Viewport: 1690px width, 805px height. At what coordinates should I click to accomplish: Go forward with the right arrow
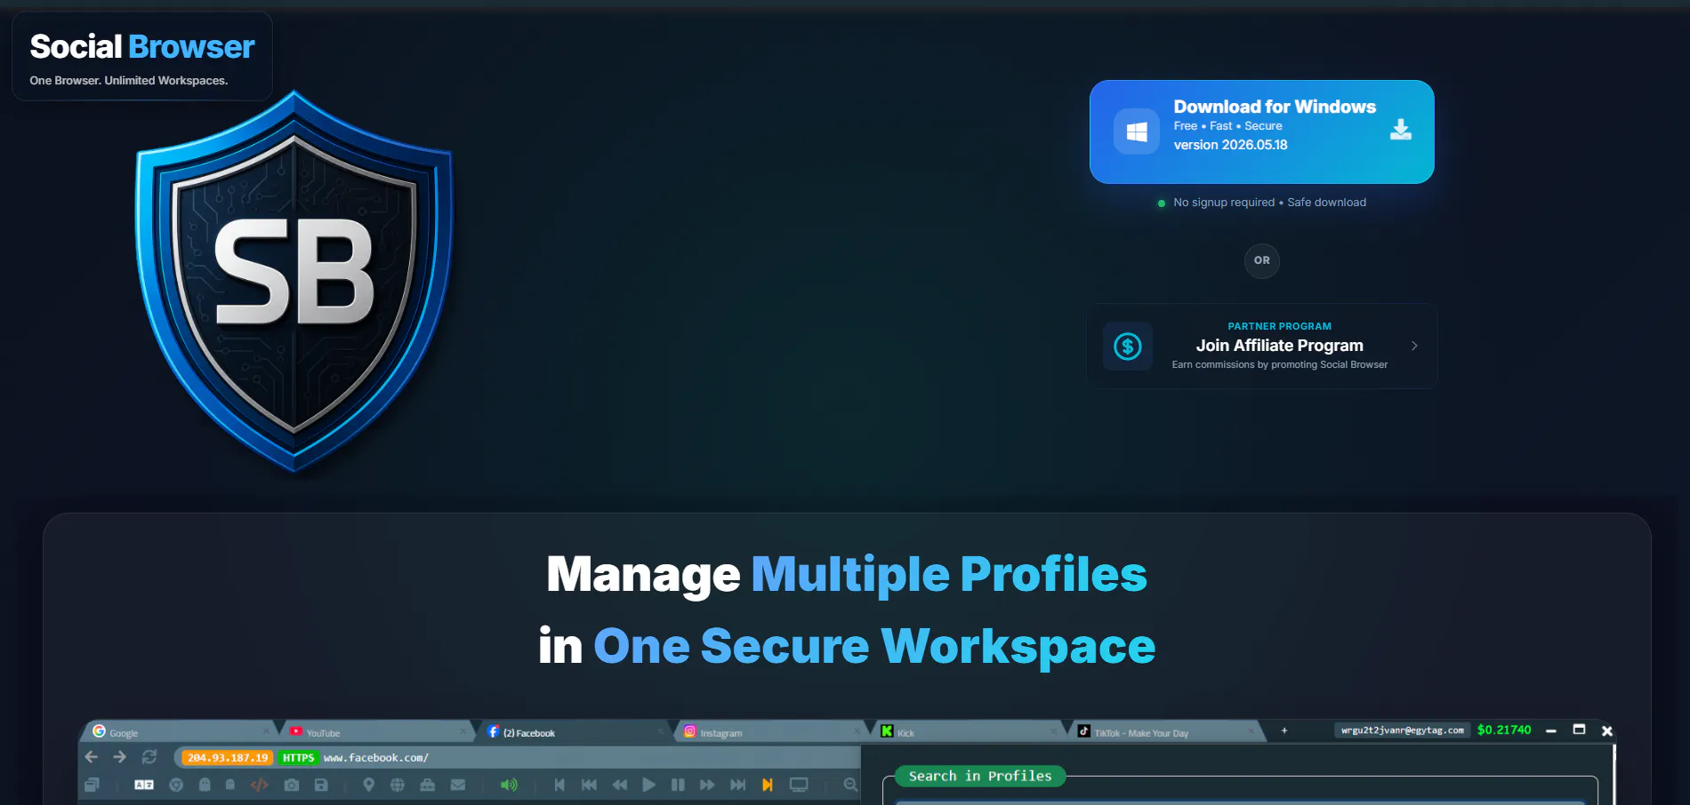point(120,757)
